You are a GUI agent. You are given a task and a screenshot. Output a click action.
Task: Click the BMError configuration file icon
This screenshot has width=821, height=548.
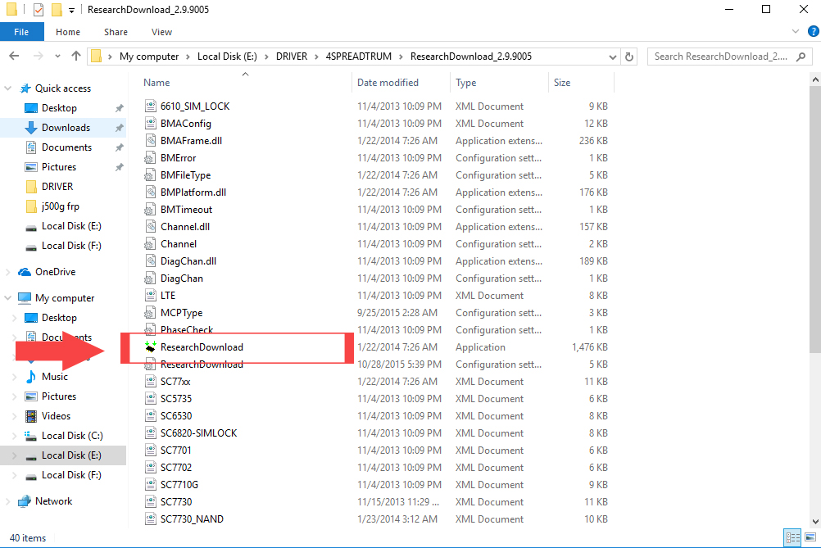[151, 157]
